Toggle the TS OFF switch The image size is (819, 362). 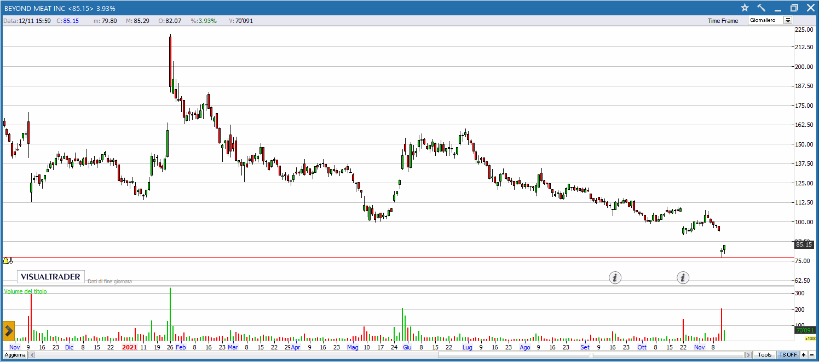788,355
